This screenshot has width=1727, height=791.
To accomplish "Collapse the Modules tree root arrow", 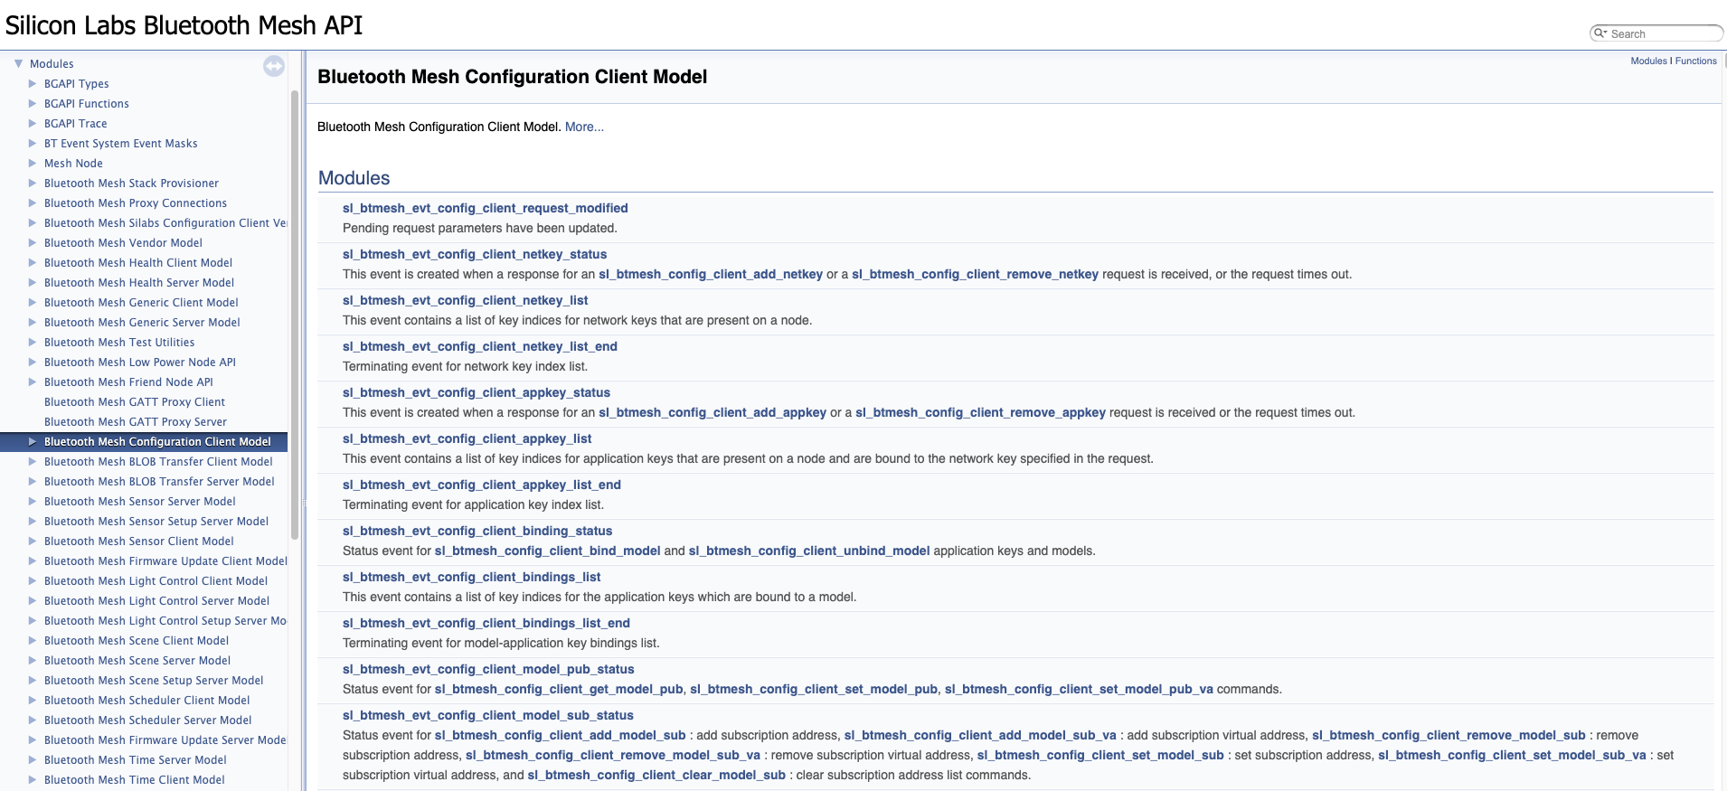I will (x=18, y=63).
